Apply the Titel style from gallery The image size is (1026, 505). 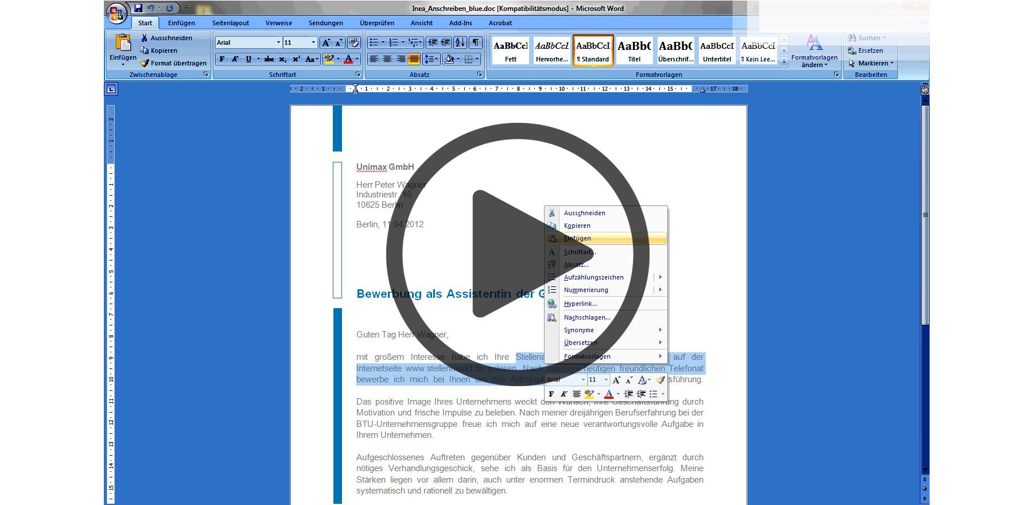coord(634,50)
